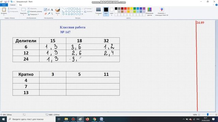Click the taskbar clock and date
The height and width of the screenshot is (122, 218).
(206, 119)
